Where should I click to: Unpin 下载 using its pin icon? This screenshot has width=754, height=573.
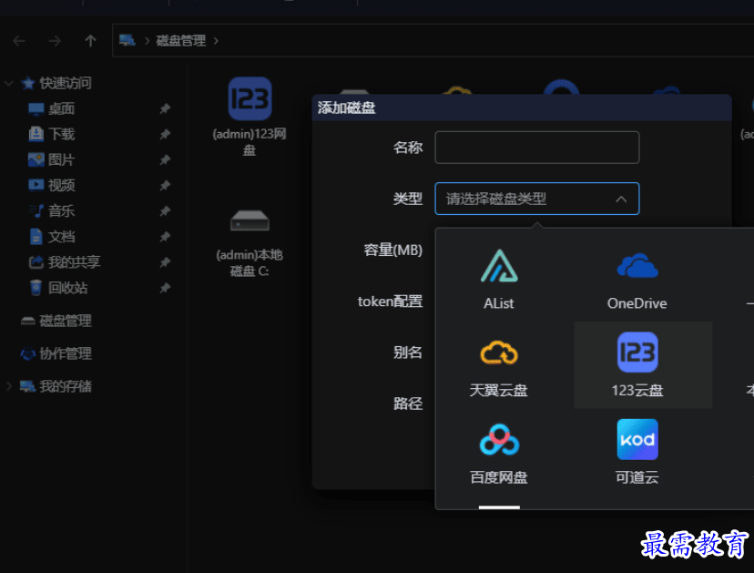pyautogui.click(x=165, y=134)
